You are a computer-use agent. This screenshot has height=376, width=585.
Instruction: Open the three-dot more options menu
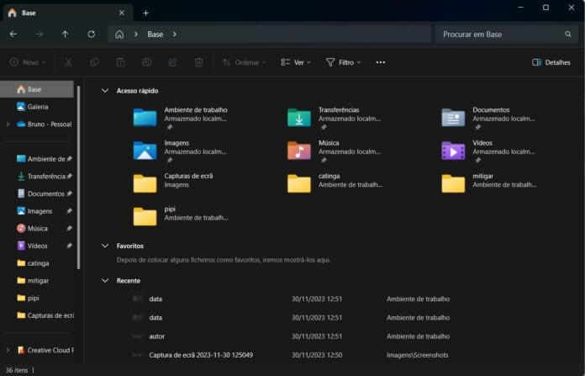380,62
